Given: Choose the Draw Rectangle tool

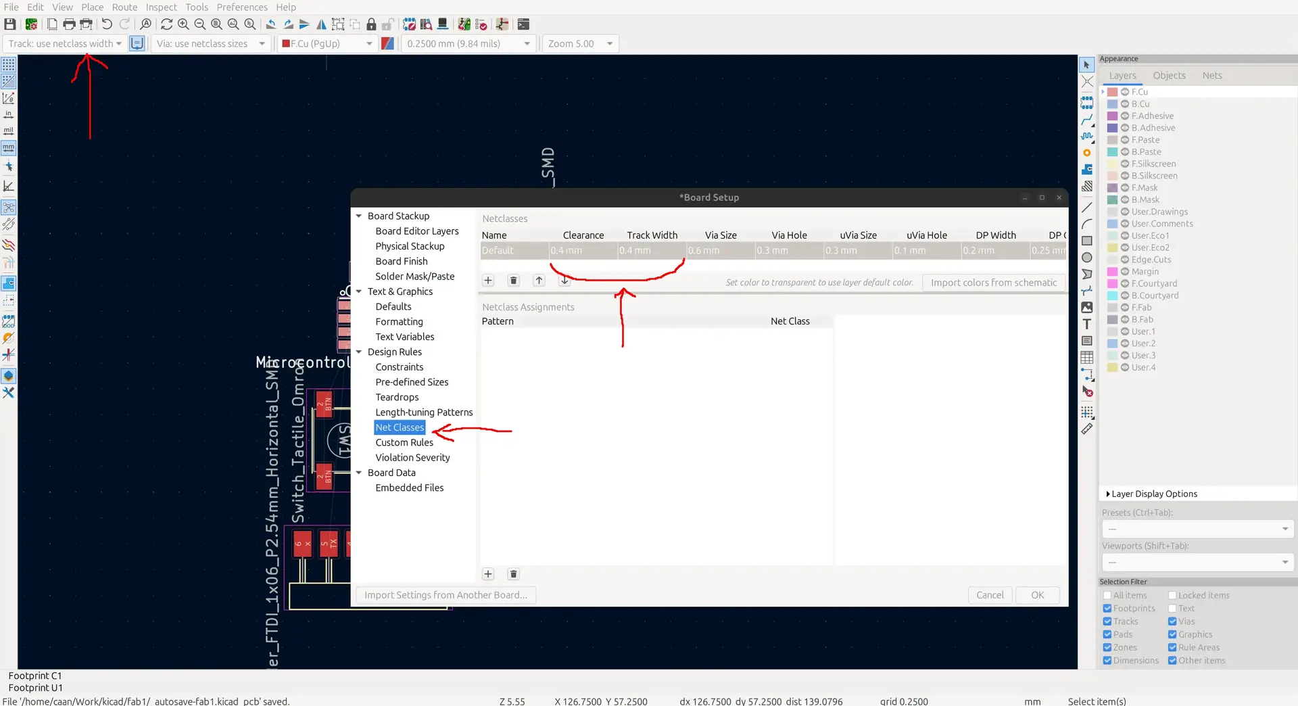Looking at the screenshot, I should [1087, 241].
